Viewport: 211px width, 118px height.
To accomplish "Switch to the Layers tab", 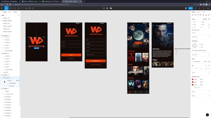I will point(5,12).
